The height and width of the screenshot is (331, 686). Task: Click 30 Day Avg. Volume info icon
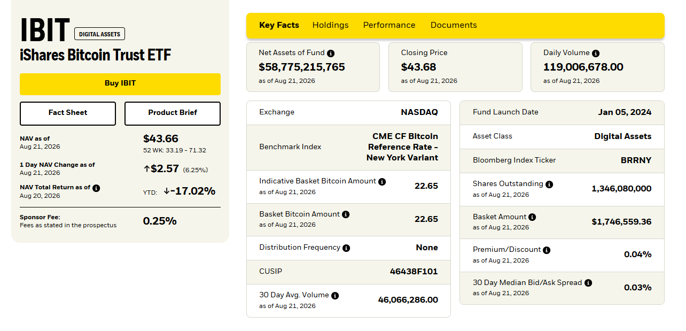(335, 296)
